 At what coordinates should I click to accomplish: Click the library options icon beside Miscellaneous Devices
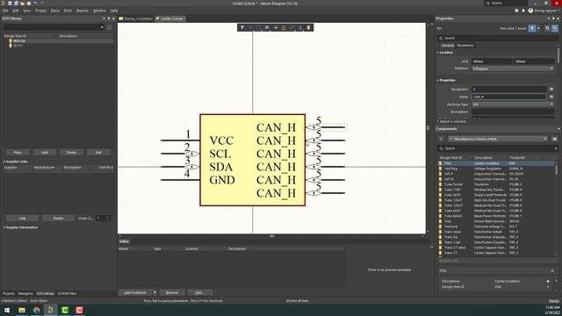pos(554,139)
